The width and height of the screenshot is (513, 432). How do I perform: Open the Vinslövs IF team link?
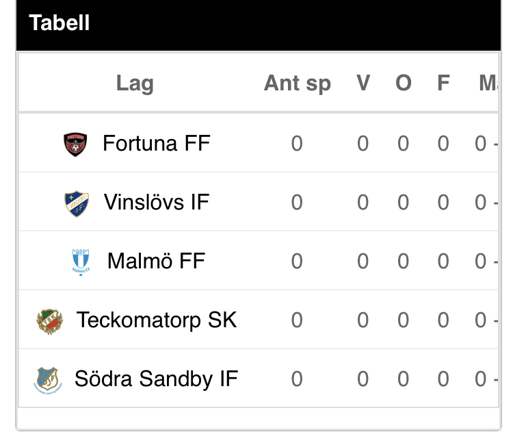pos(156,202)
